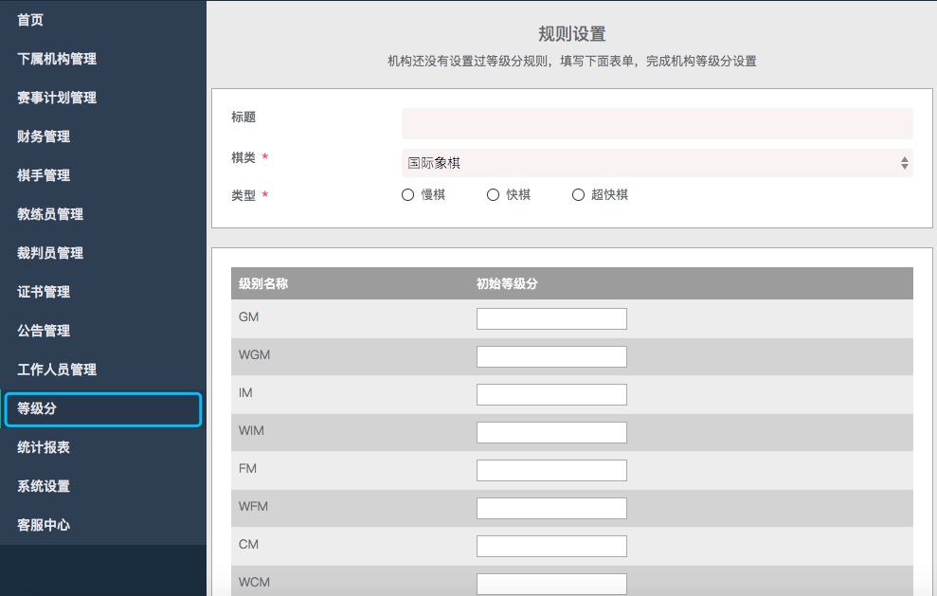The height and width of the screenshot is (596, 937).
Task: Click the WGM level name cell
Action: point(254,354)
